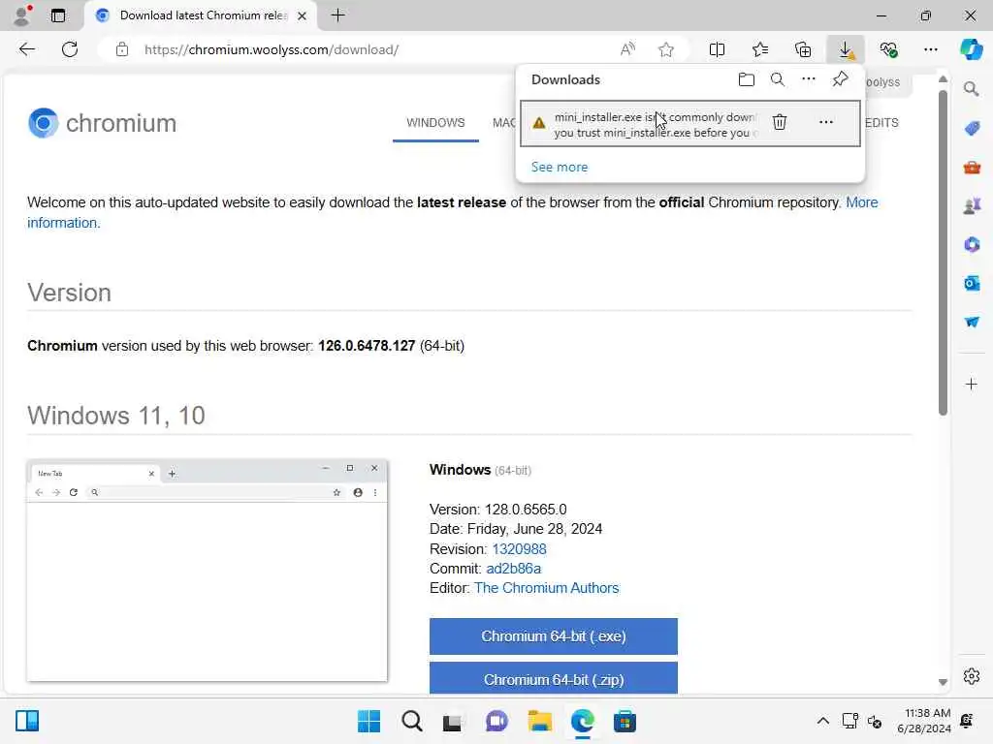
Task: Download Chromium 64-bit (.exe)
Action: pyautogui.click(x=554, y=636)
